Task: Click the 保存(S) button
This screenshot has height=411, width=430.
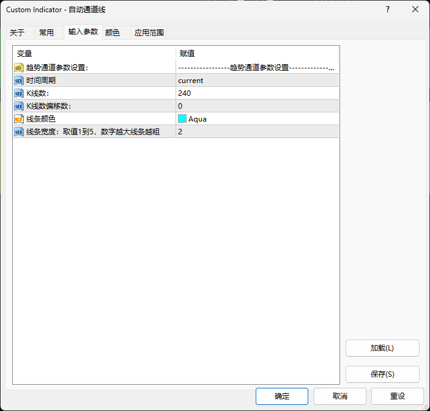Action: (x=382, y=374)
